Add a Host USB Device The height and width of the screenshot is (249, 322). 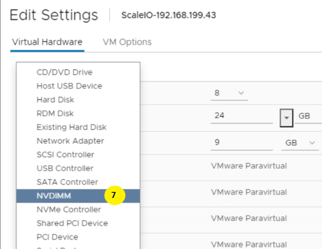pos(69,86)
